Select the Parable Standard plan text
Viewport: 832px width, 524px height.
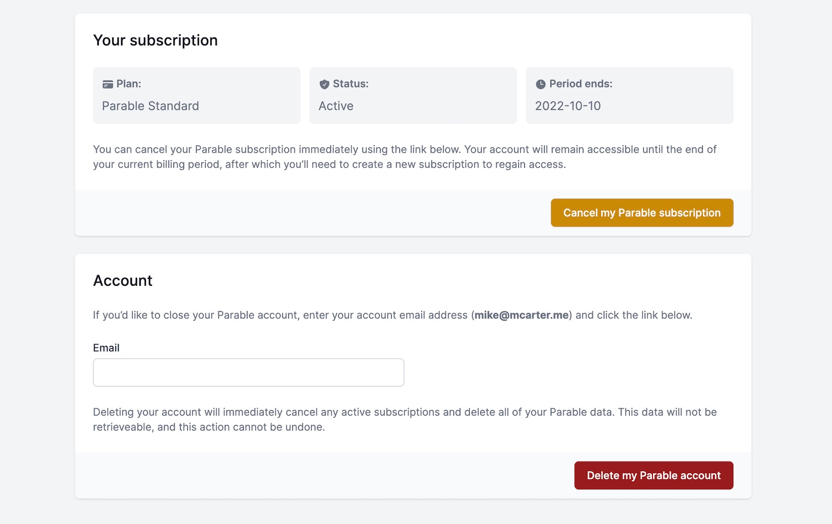click(x=150, y=106)
